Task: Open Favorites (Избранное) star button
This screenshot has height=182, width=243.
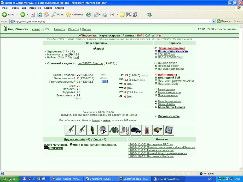Action: [74, 15]
